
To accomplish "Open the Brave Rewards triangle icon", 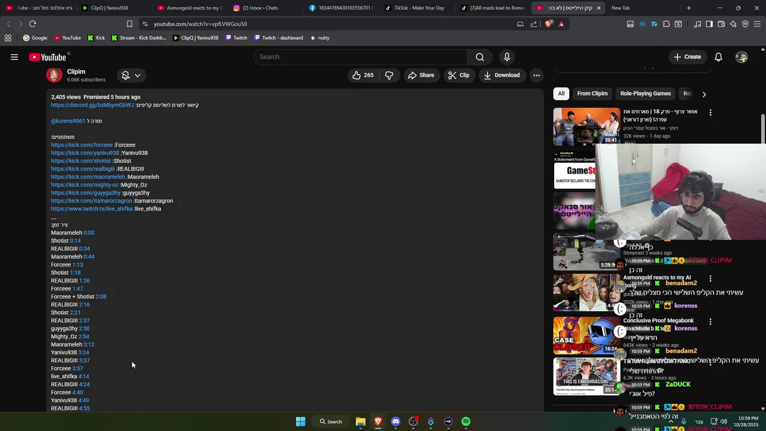I will click(x=561, y=24).
